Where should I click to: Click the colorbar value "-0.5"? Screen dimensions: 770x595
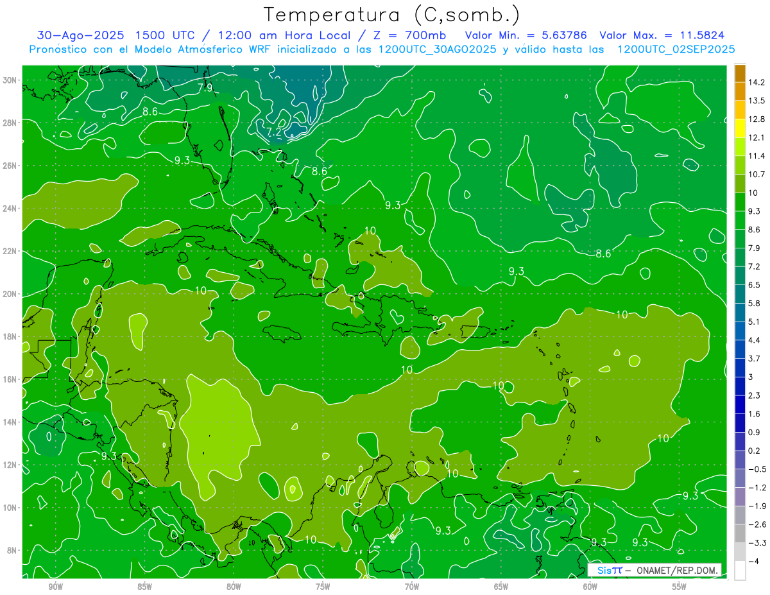pos(757,469)
